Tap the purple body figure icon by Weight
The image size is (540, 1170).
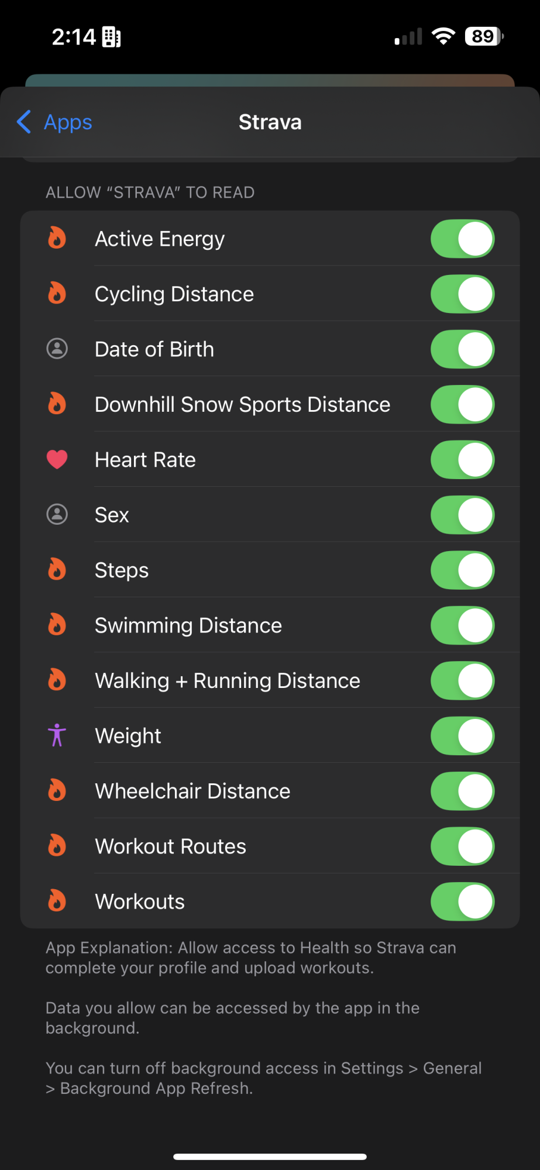(57, 735)
